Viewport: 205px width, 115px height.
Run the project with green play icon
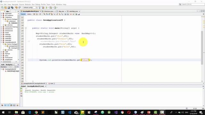(x=46, y=8)
